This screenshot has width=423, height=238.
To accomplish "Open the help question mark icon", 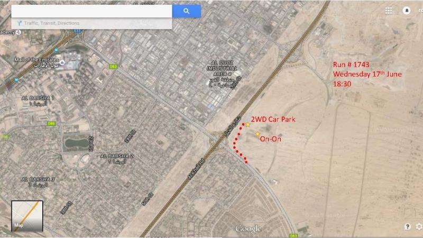I will point(407,227).
